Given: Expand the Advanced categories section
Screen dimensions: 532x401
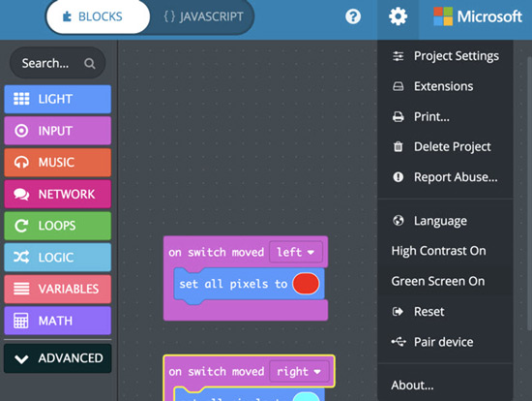Looking at the screenshot, I should pyautogui.click(x=57, y=358).
